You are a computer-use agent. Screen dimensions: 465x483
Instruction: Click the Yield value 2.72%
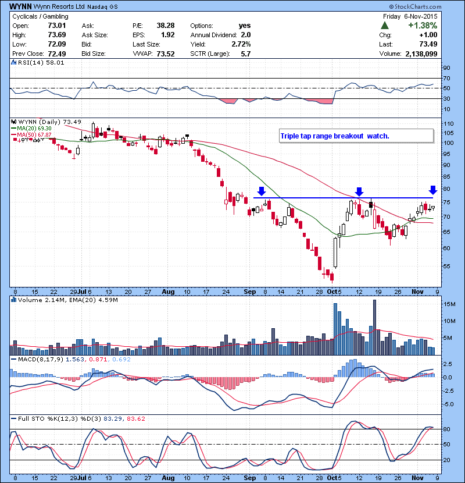click(241, 44)
